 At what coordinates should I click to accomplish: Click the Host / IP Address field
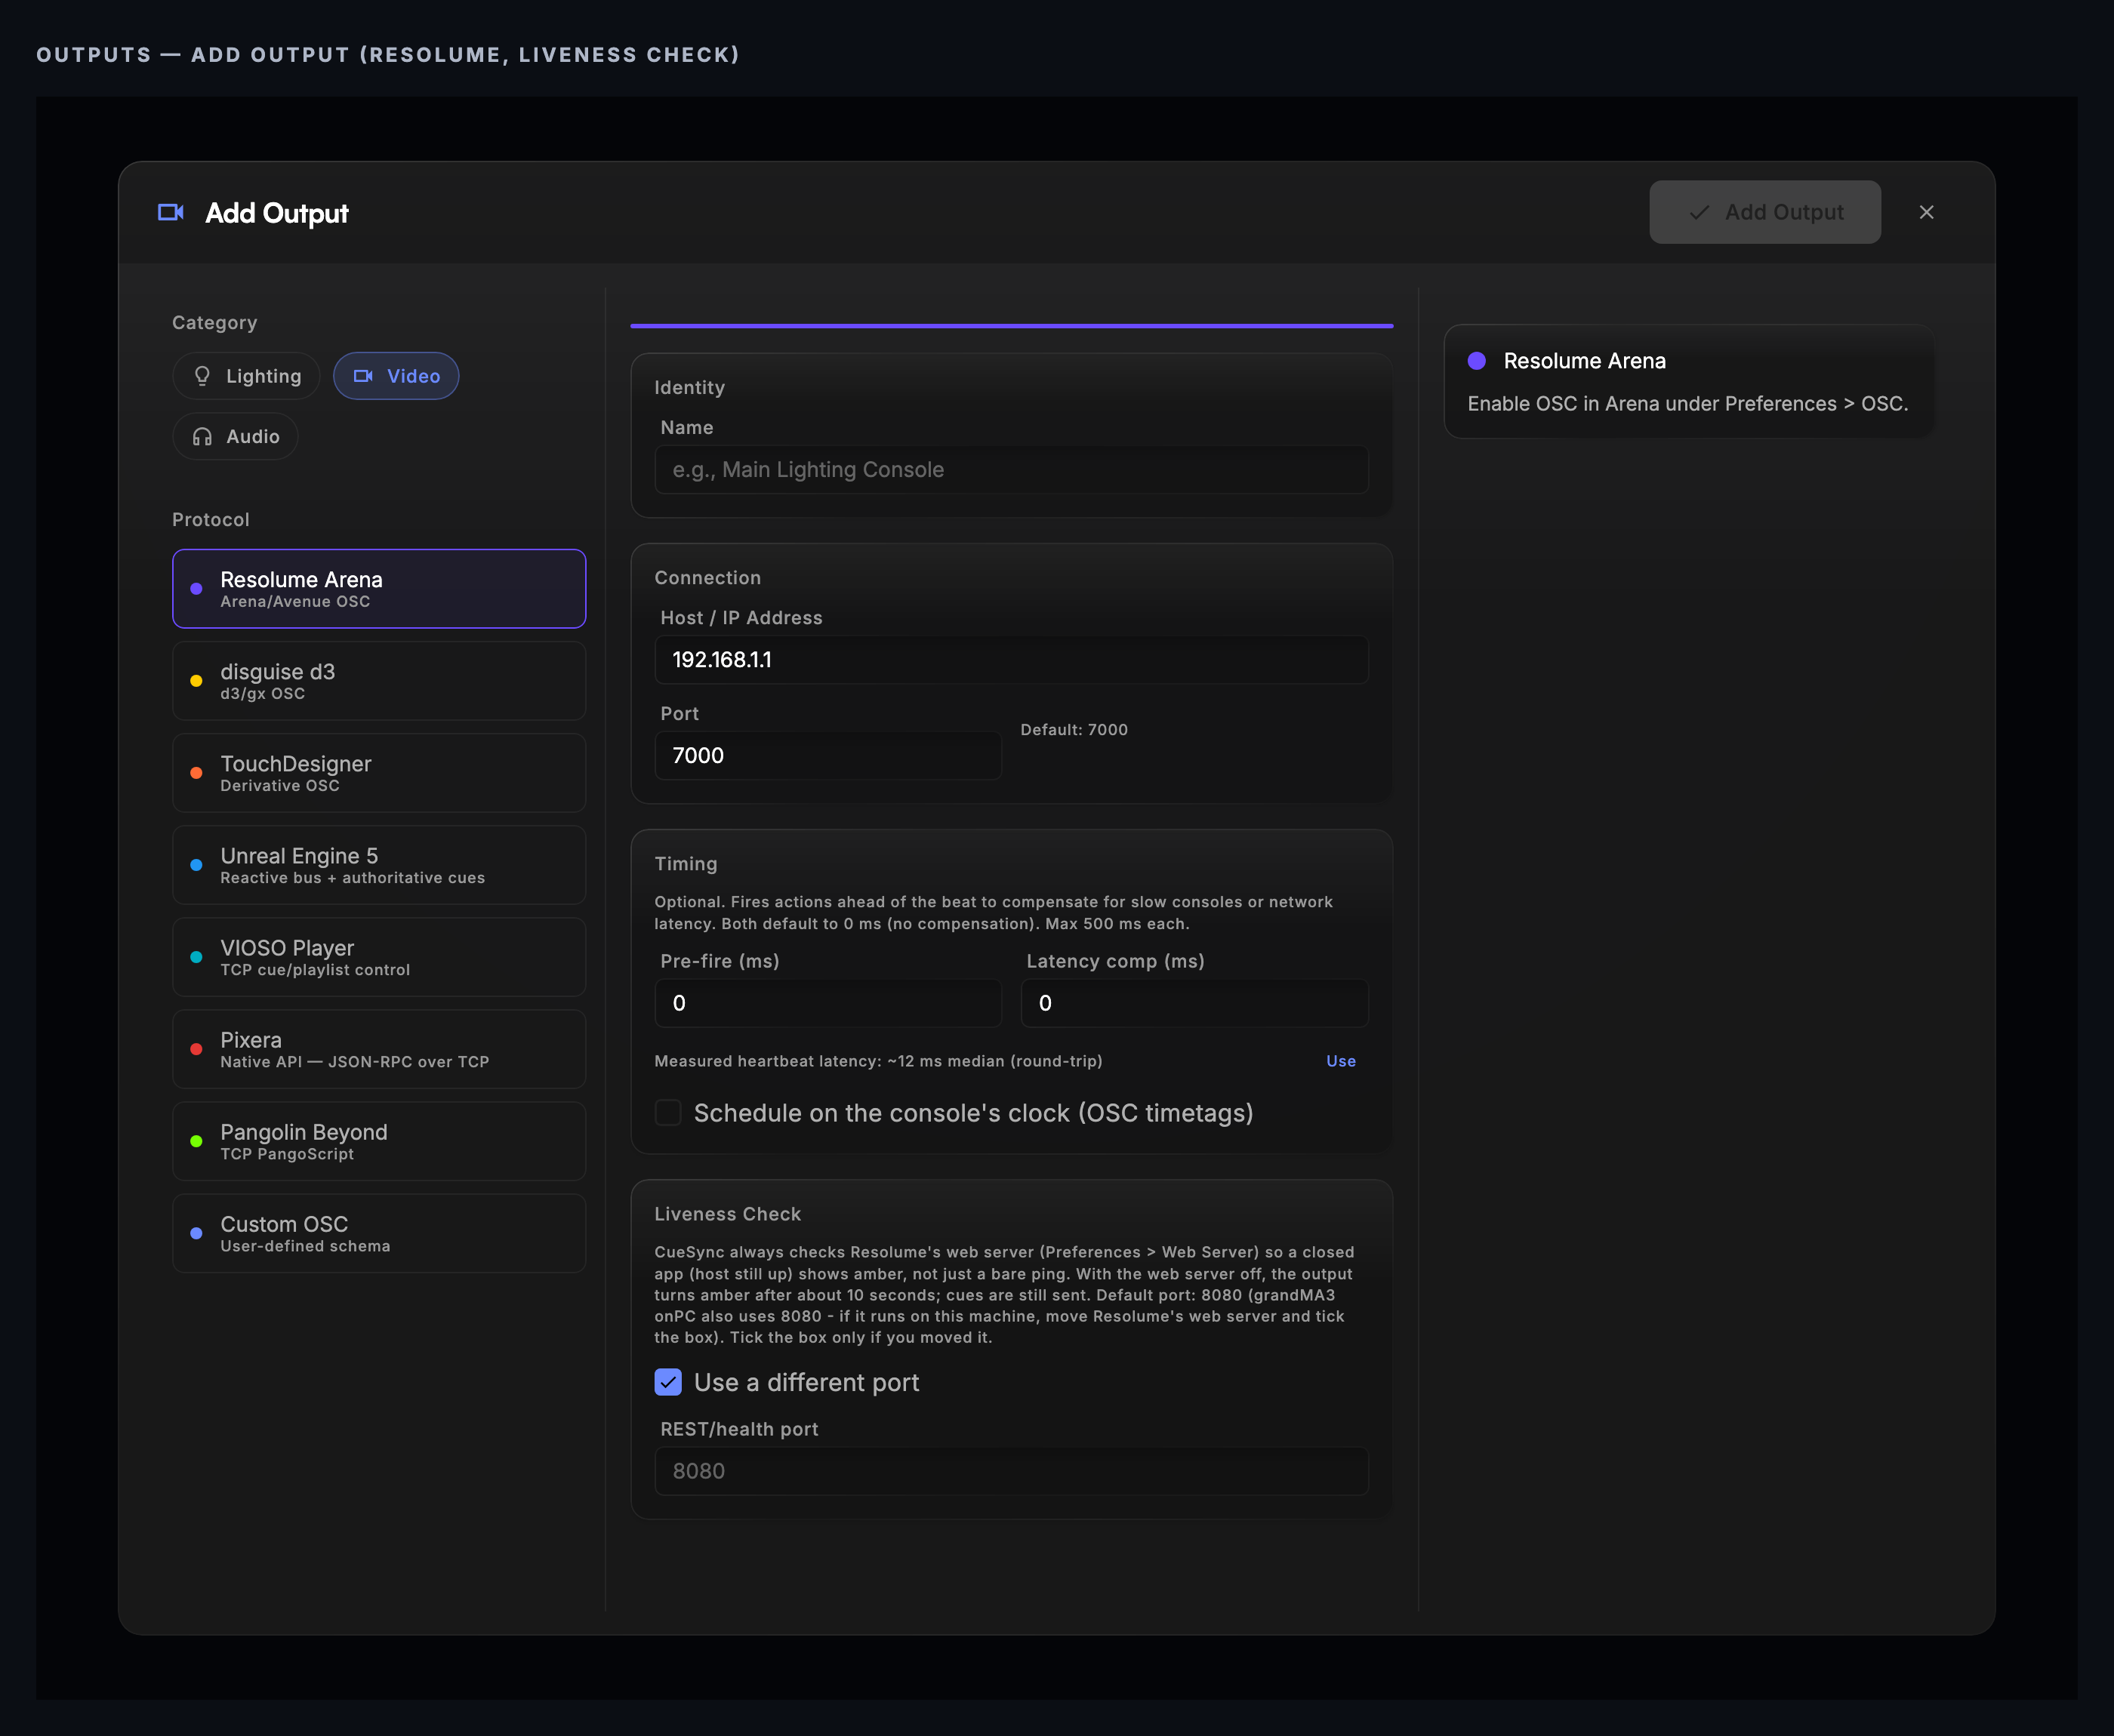coord(1011,659)
